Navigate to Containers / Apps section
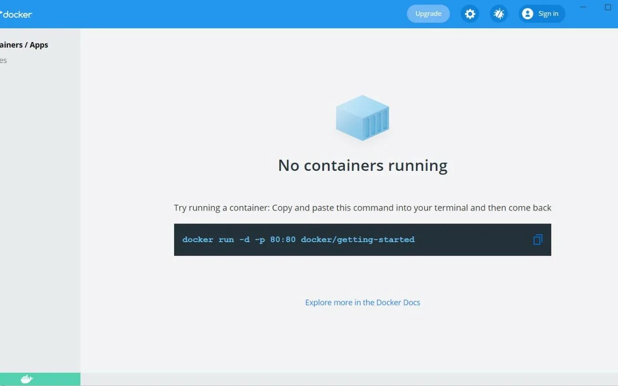Screen dimensions: 618x386 click(24, 45)
